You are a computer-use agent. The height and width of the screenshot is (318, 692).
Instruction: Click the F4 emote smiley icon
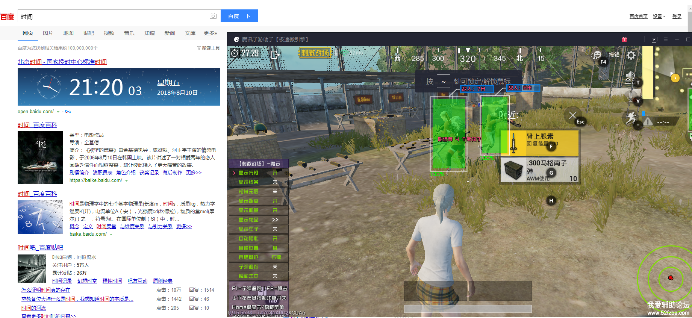pyautogui.click(x=597, y=55)
